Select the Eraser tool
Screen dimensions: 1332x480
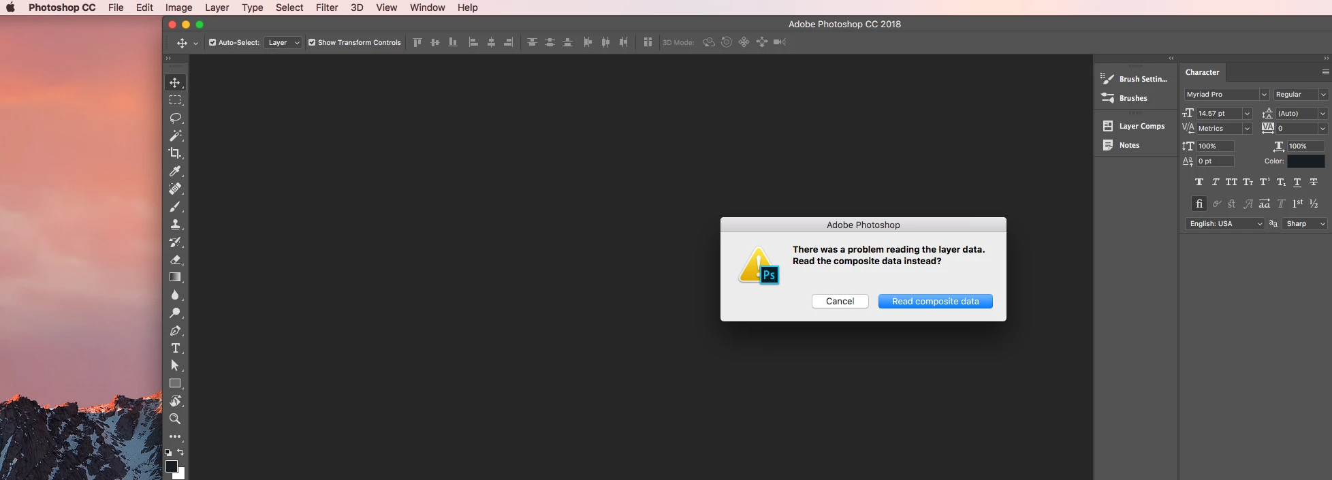175,259
